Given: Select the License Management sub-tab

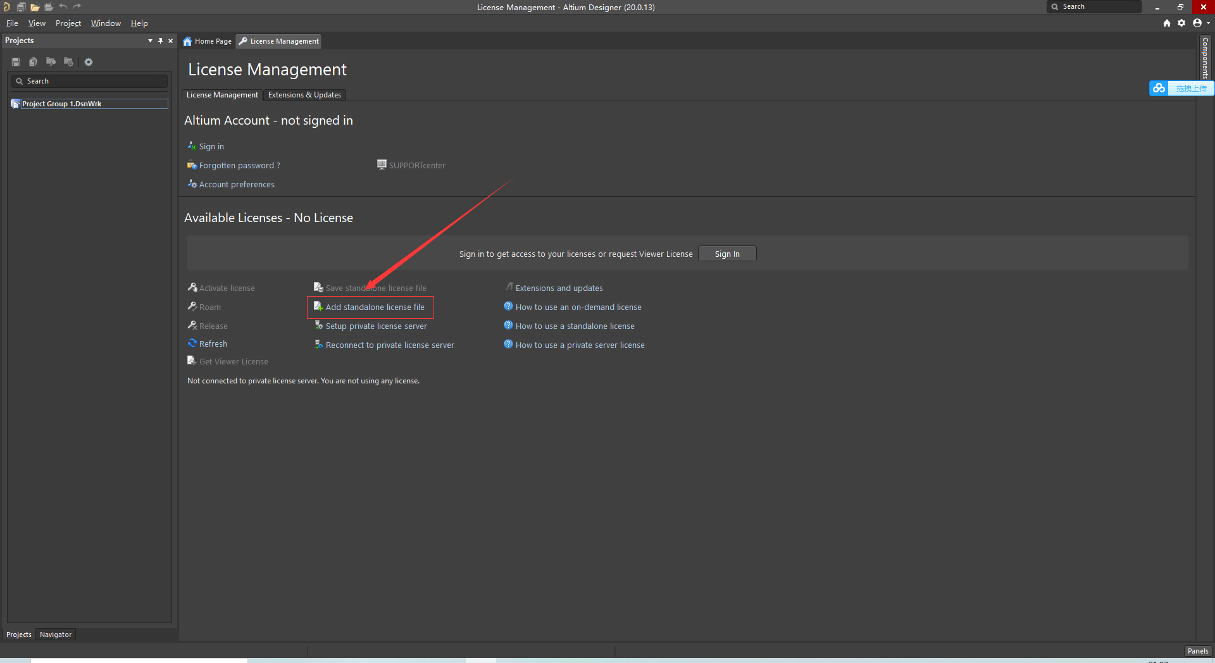Looking at the screenshot, I should (x=222, y=95).
